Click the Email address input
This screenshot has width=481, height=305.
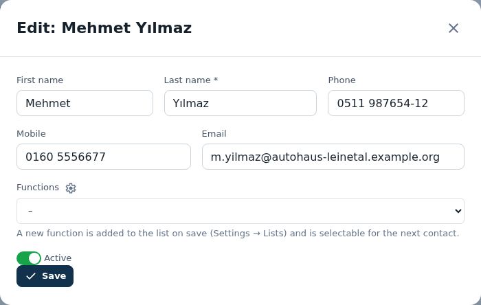[333, 157]
